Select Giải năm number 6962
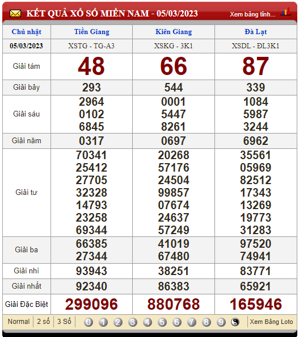This screenshot has width=299, height=337. click(256, 141)
